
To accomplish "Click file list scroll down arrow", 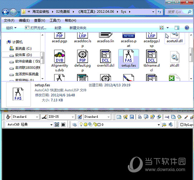I will 191,79.
